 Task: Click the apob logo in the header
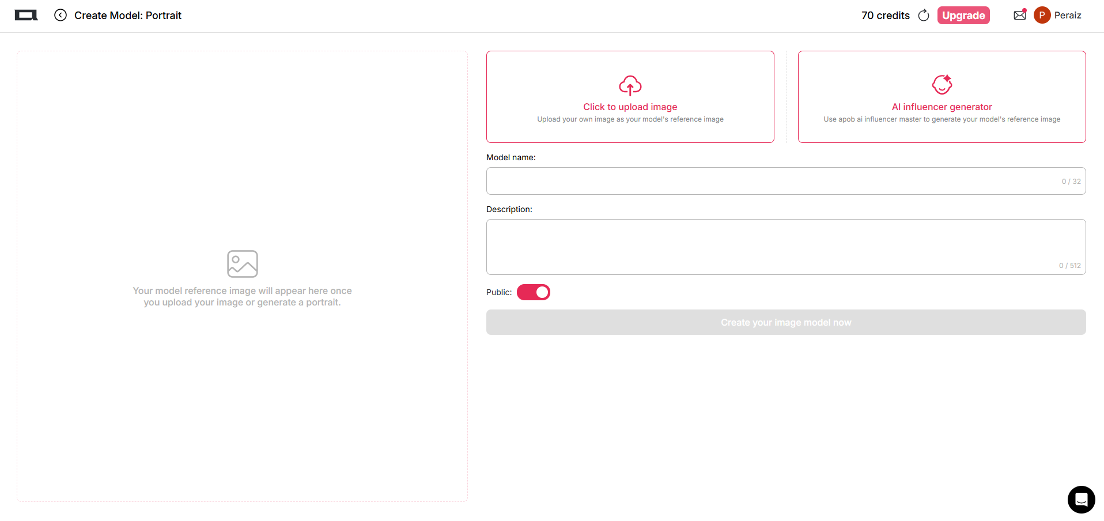click(26, 16)
